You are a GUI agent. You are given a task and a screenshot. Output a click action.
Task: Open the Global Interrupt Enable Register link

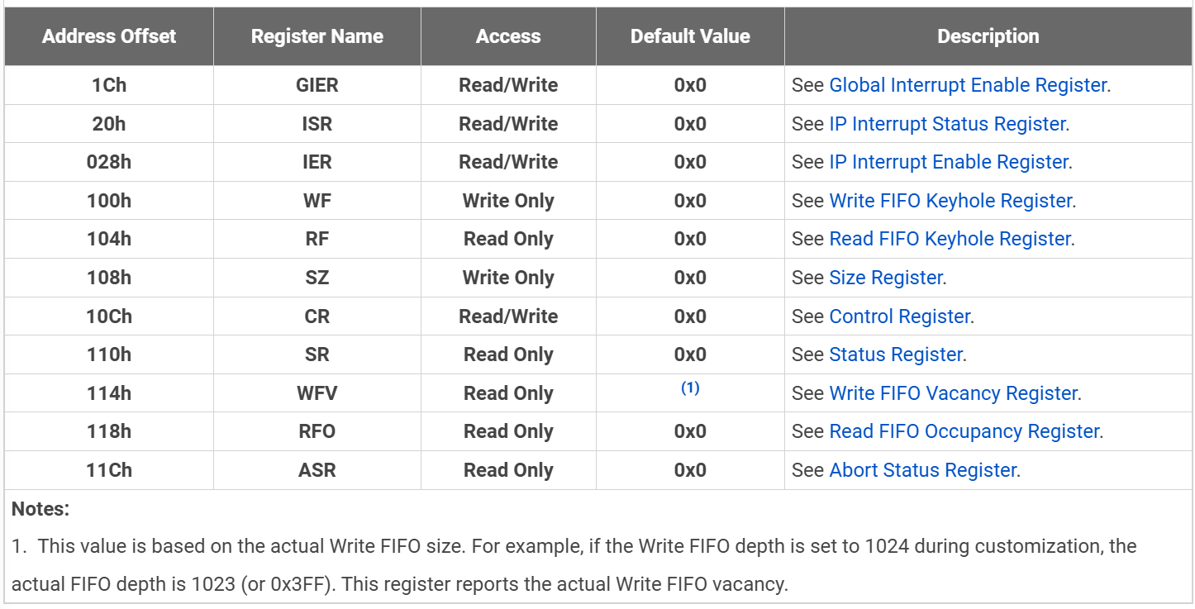click(x=967, y=85)
